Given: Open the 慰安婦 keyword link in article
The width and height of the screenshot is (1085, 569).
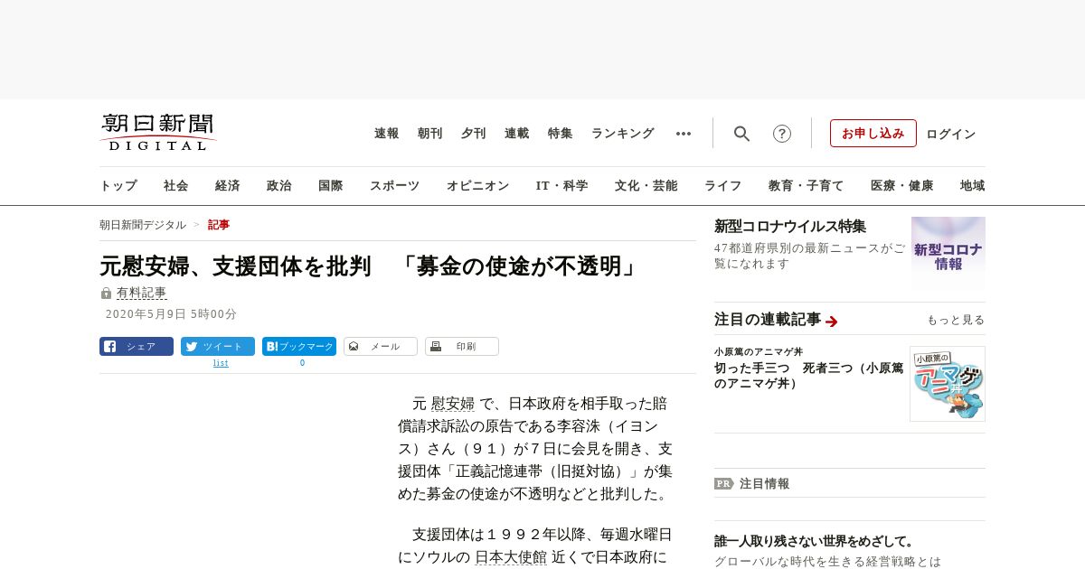Looking at the screenshot, I should tap(453, 404).
